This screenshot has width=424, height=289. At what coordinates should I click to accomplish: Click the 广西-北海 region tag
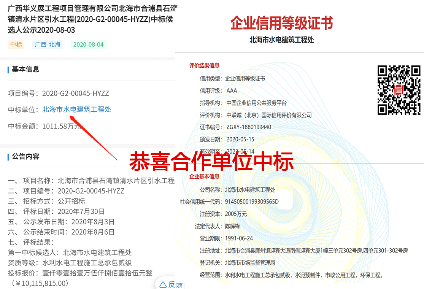pos(48,44)
